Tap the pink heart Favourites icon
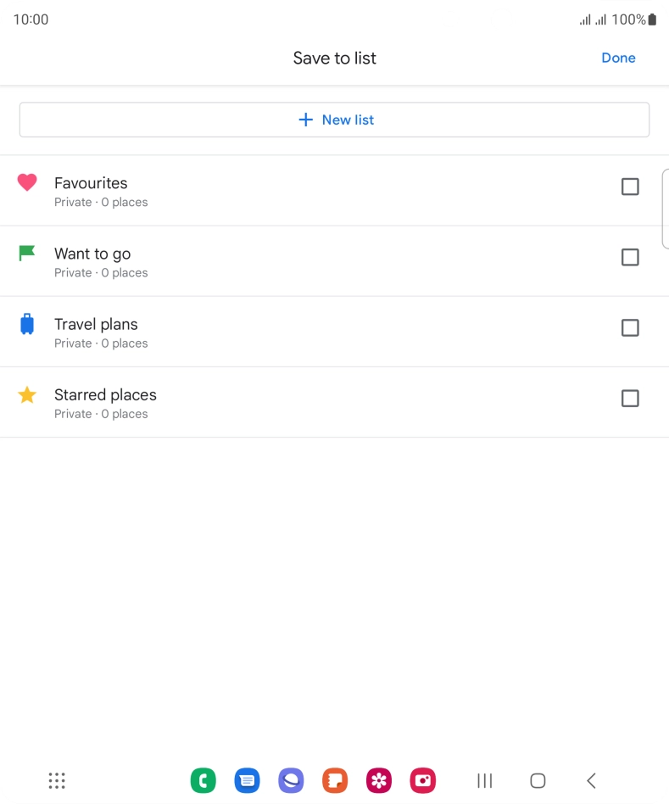Screen dimensions: 669x804 (x=27, y=182)
